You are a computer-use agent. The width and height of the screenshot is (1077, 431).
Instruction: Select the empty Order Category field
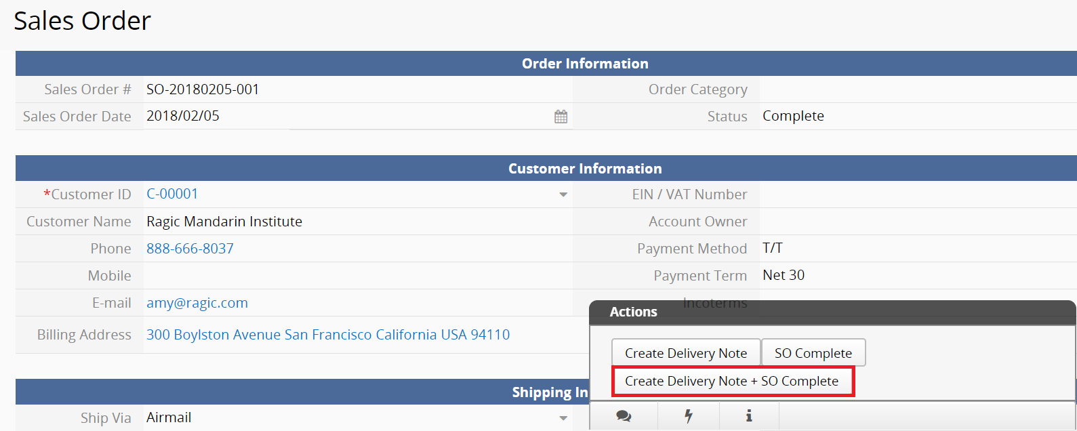click(x=918, y=89)
